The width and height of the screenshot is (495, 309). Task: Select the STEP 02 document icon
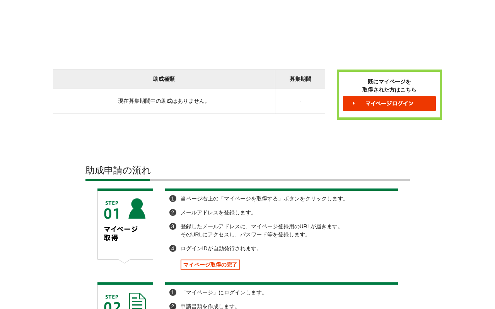(137, 301)
